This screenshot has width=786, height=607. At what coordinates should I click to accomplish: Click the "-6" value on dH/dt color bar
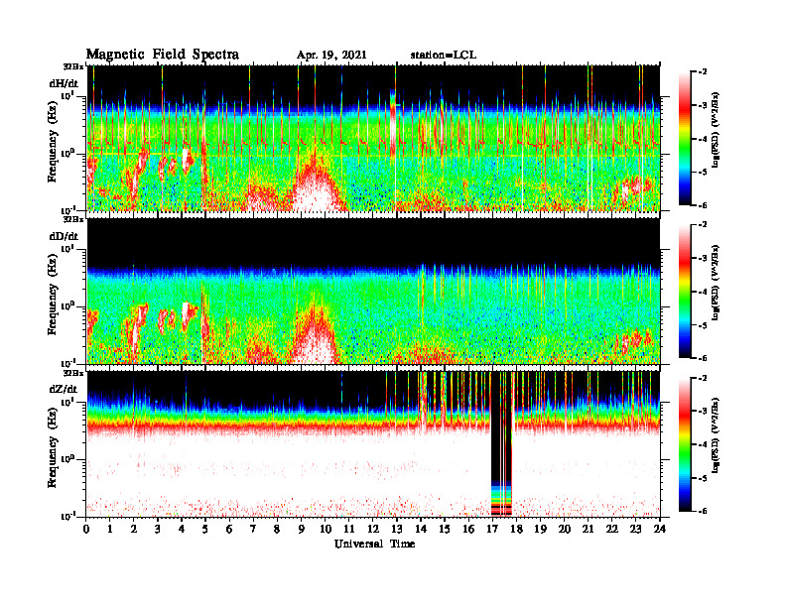click(702, 205)
